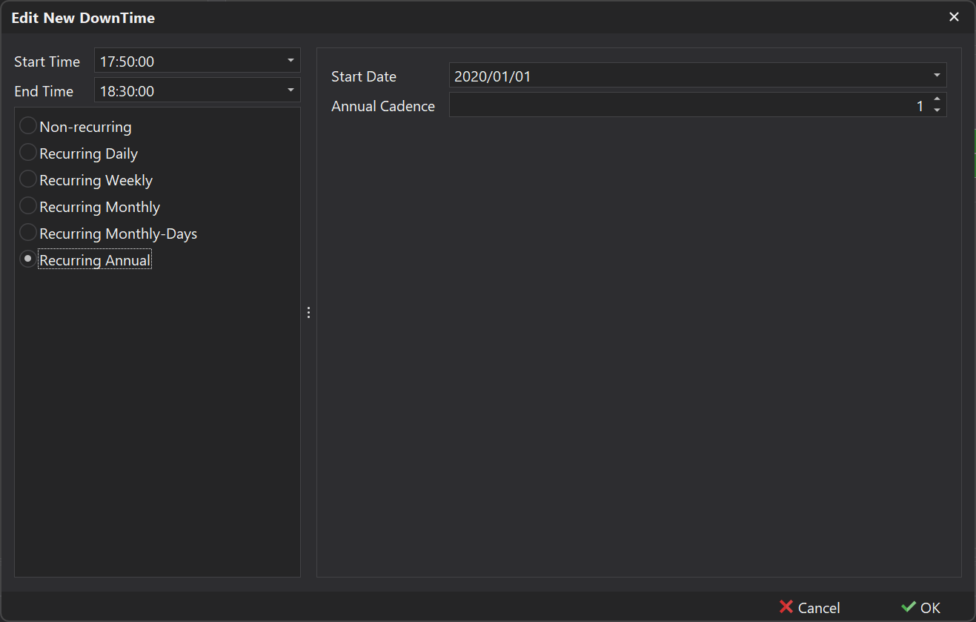Image resolution: width=976 pixels, height=622 pixels.
Task: Open the Start Time dropdown
Action: pyautogui.click(x=291, y=60)
